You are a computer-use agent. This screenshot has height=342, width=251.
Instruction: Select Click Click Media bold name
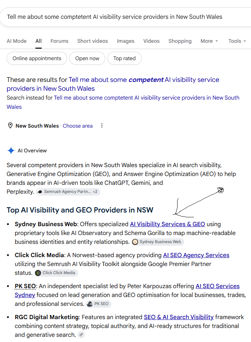coord(39,255)
